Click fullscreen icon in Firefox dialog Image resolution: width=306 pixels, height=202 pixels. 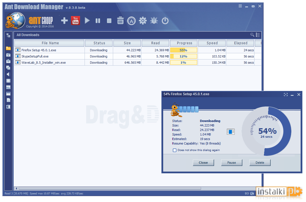point(286,94)
